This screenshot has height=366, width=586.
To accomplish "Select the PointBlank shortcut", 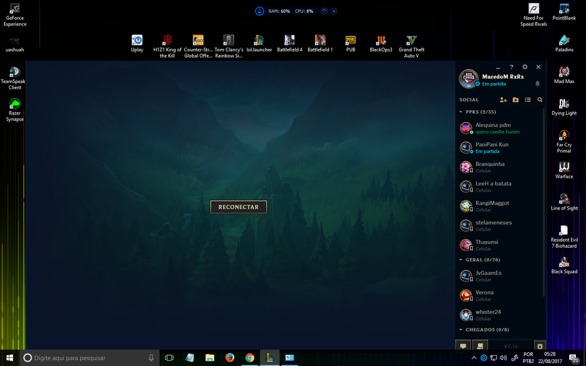I will pyautogui.click(x=564, y=12).
